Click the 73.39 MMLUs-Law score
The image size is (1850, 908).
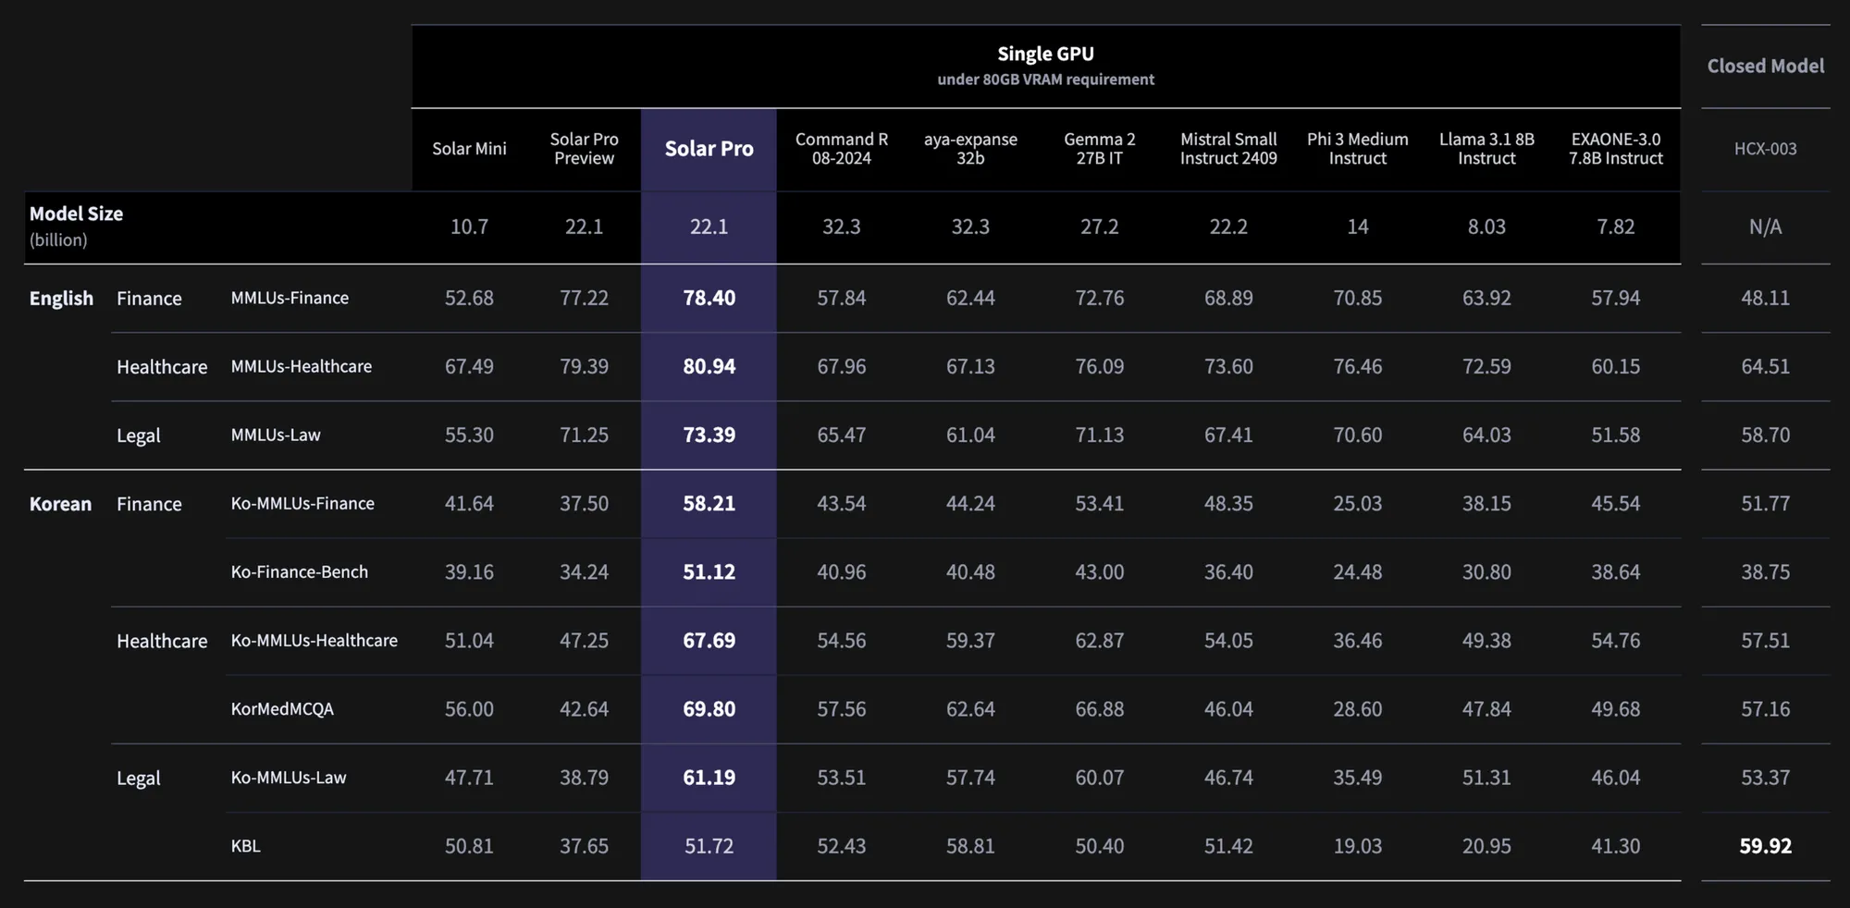(709, 435)
